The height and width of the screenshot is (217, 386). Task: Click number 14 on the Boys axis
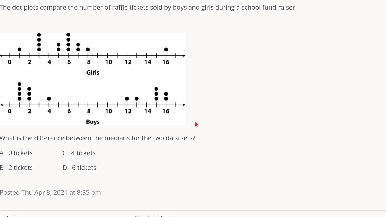148,111
